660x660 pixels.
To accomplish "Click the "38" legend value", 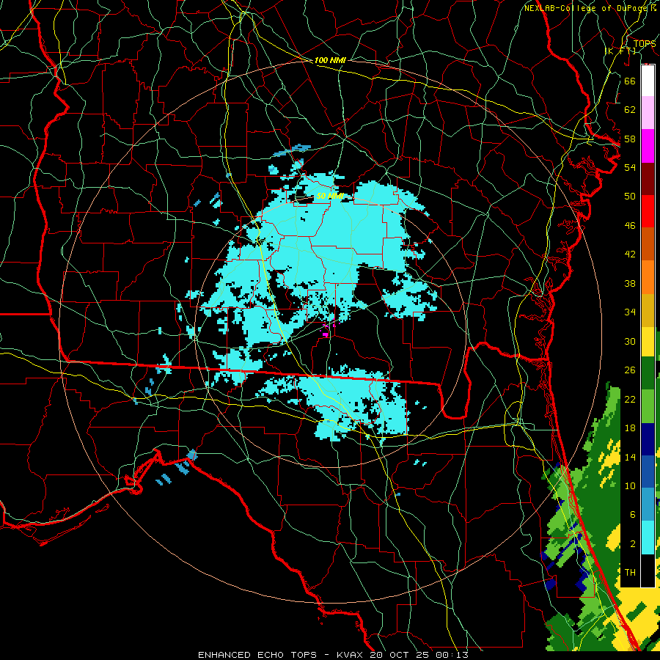I will pos(630,283).
